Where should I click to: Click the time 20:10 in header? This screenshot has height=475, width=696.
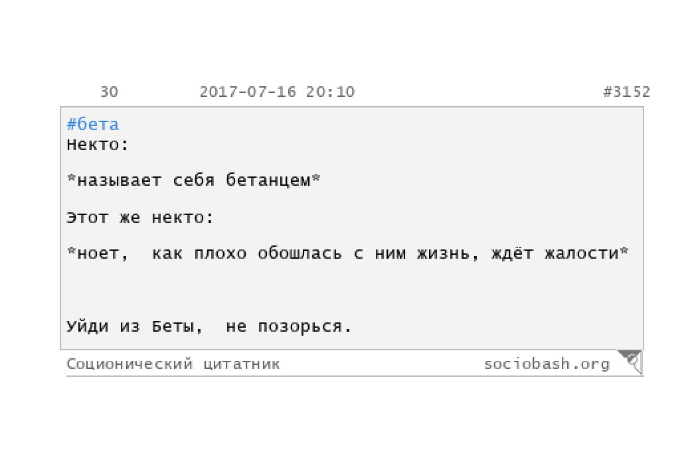pyautogui.click(x=330, y=92)
